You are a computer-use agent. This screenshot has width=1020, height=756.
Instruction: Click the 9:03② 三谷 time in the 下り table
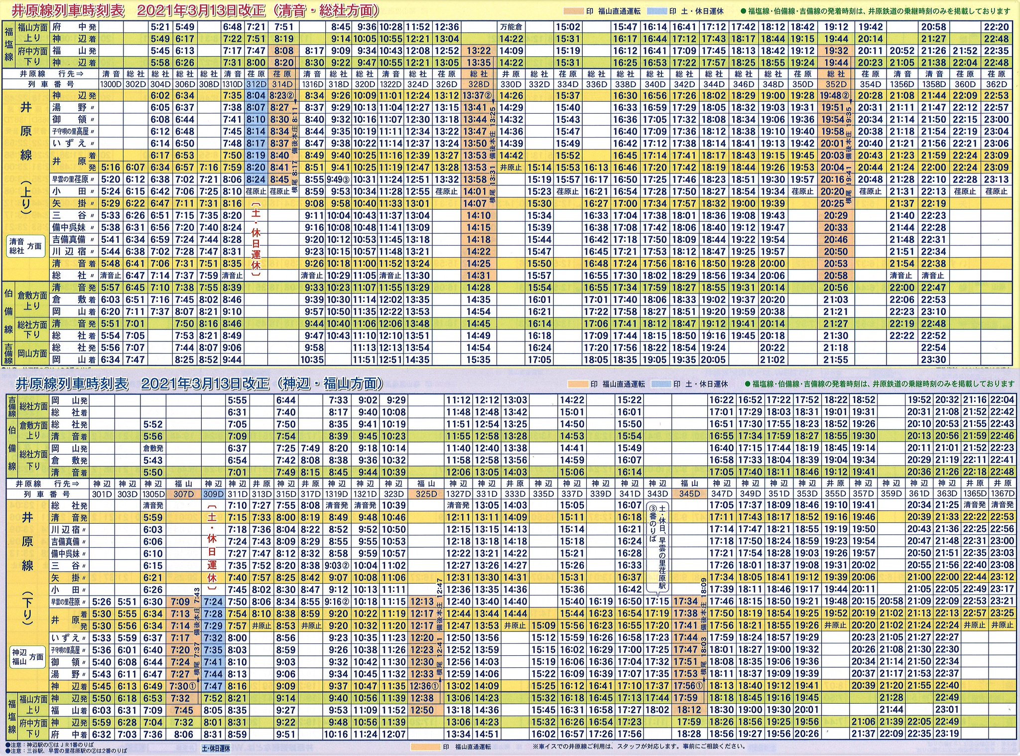pos(337,566)
